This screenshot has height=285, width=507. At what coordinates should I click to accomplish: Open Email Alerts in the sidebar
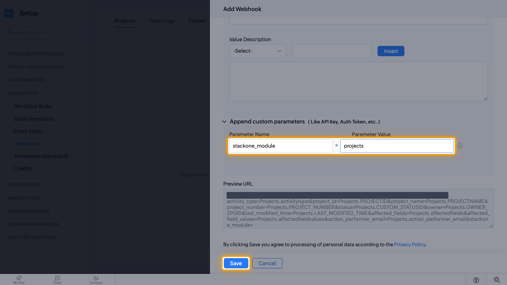pos(29,131)
